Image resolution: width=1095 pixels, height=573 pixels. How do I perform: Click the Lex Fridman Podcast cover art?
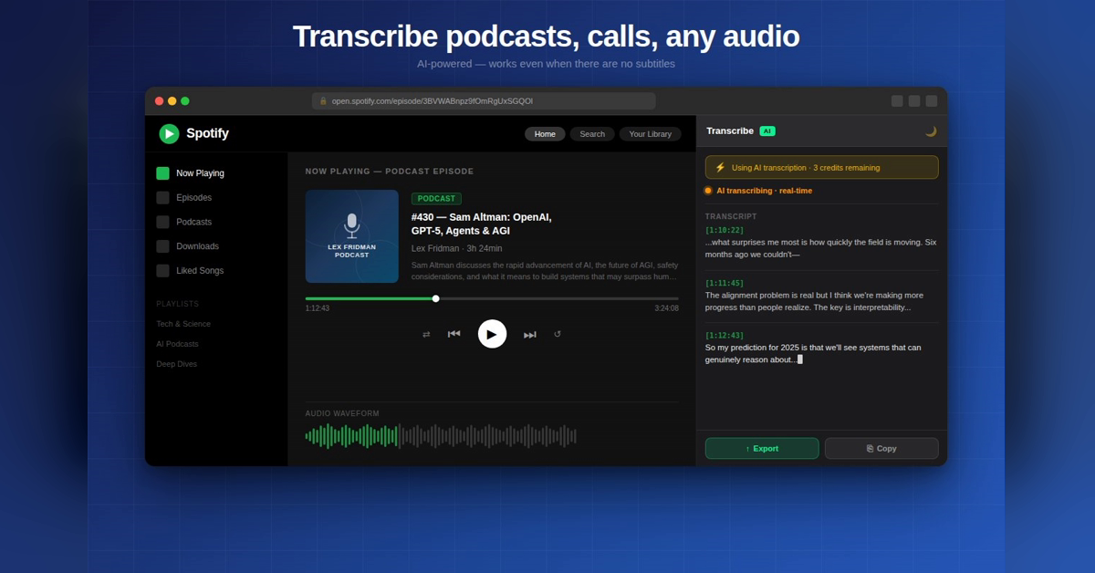click(x=352, y=236)
